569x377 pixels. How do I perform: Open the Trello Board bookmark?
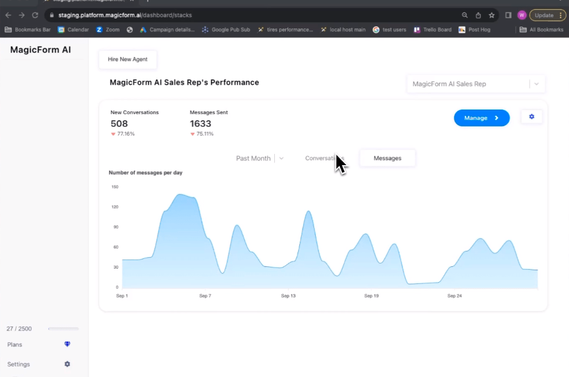pyautogui.click(x=433, y=30)
